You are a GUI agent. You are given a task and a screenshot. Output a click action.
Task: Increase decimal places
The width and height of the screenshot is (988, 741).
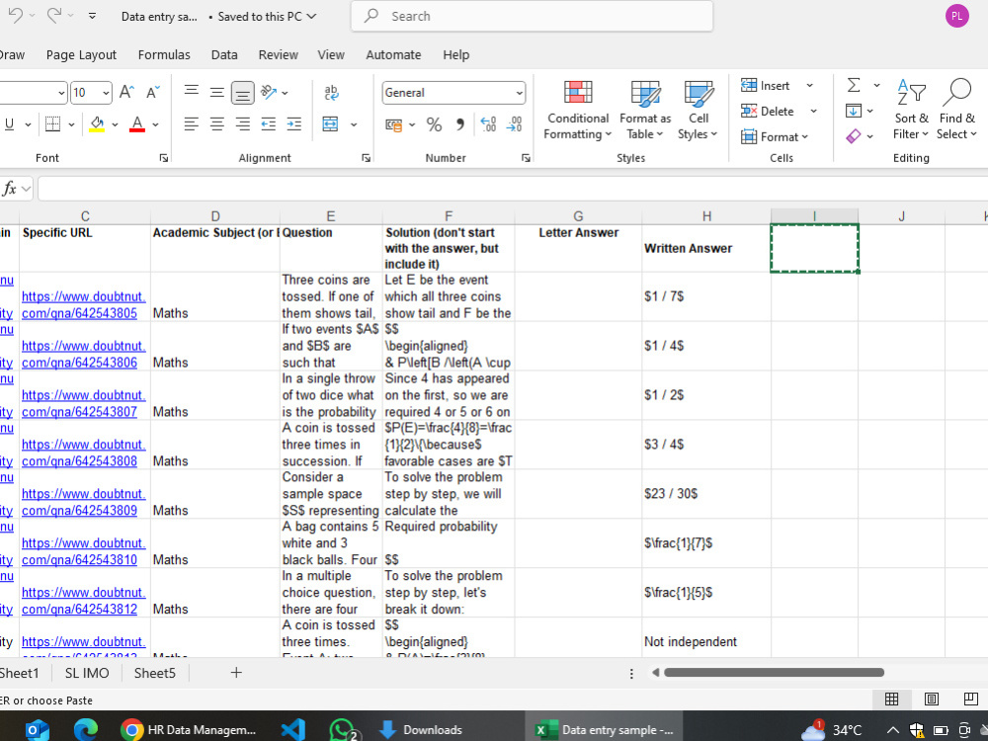488,124
